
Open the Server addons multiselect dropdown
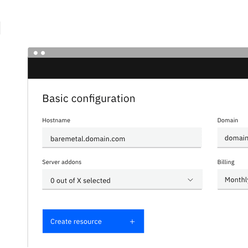(122, 180)
